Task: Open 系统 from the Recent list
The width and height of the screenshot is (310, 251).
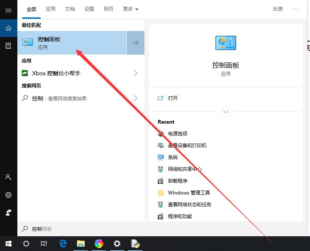Action: pyautogui.click(x=173, y=157)
